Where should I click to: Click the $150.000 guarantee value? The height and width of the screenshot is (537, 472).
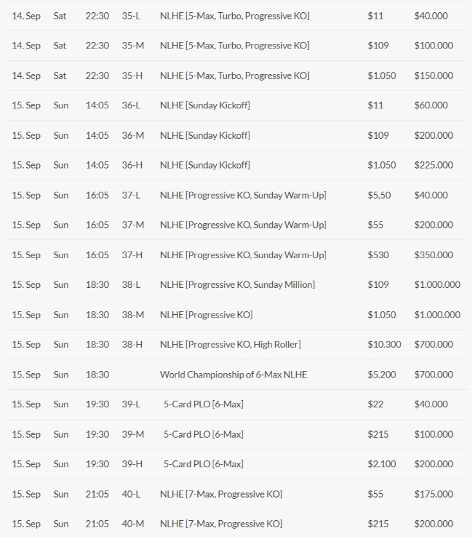click(x=433, y=76)
